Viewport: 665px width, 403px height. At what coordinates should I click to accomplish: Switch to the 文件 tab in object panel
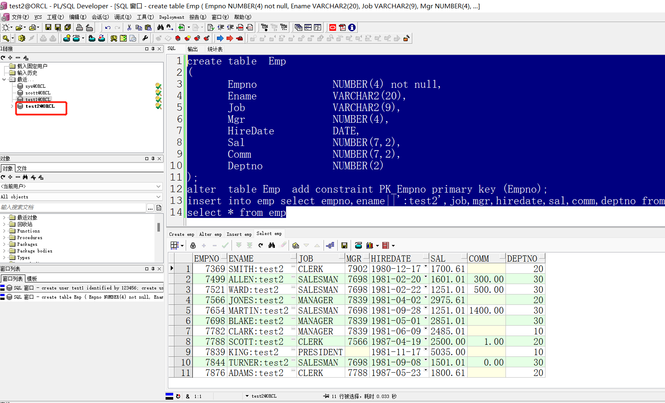click(22, 168)
